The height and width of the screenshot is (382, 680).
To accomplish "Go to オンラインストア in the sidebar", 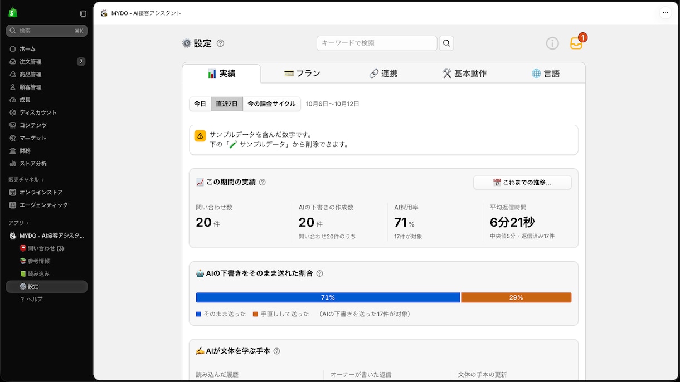I will point(47,192).
